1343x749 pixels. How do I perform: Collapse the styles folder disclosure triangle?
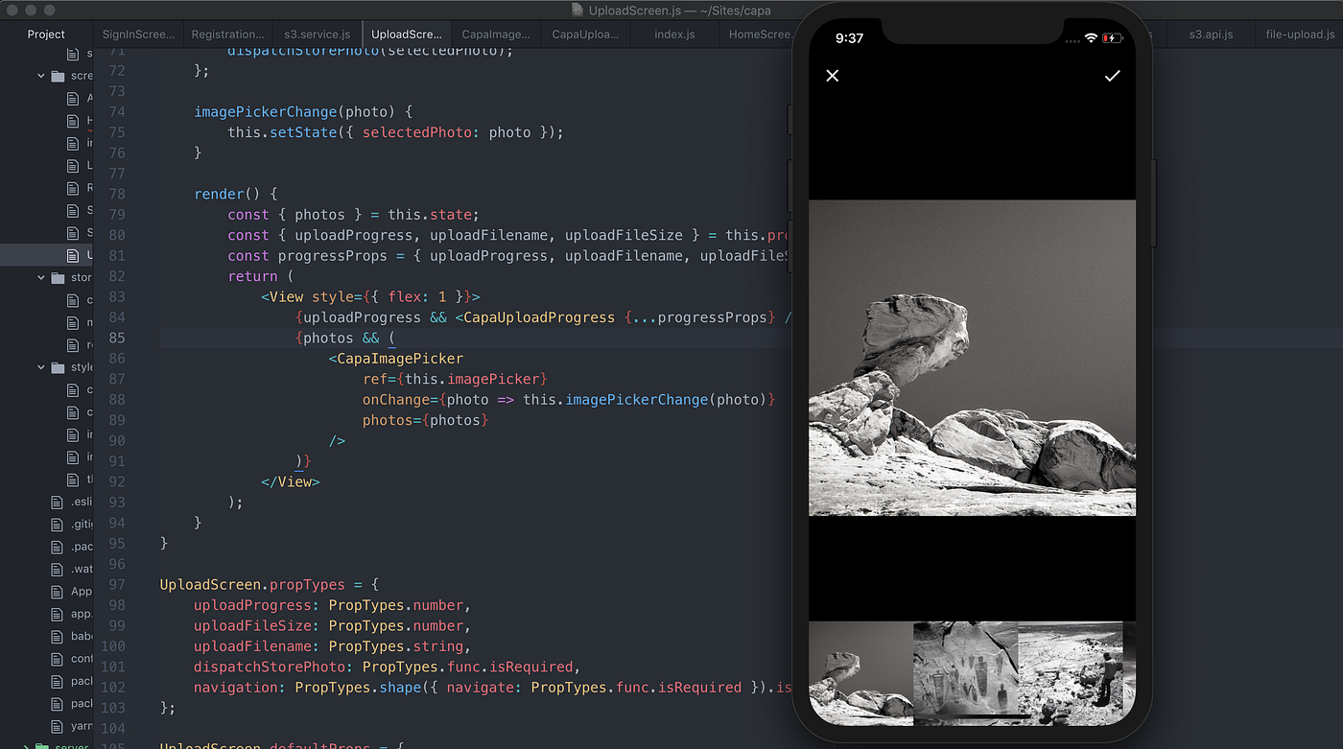click(40, 367)
